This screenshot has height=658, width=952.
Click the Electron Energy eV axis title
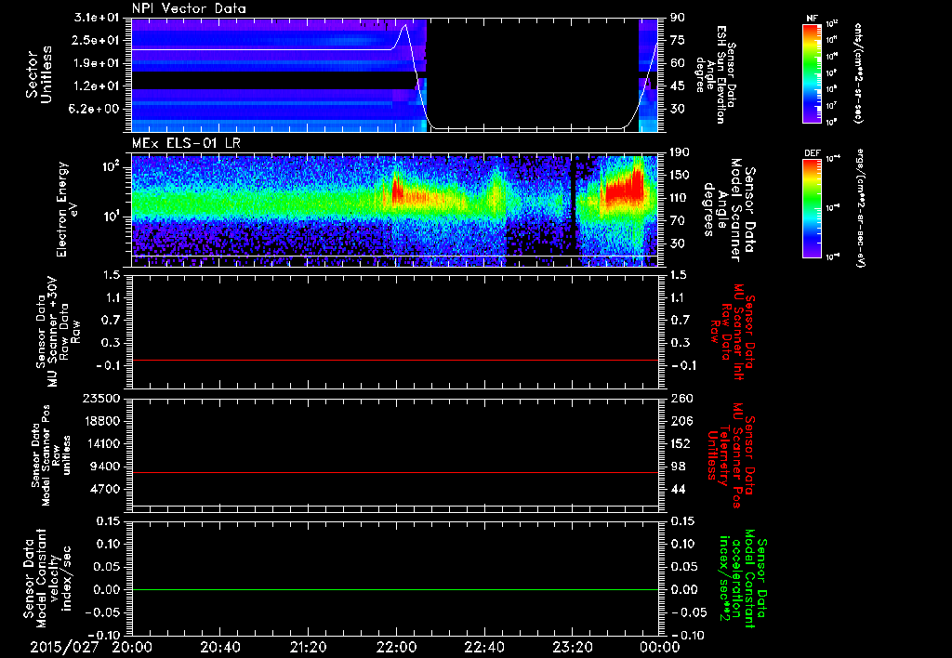click(68, 209)
